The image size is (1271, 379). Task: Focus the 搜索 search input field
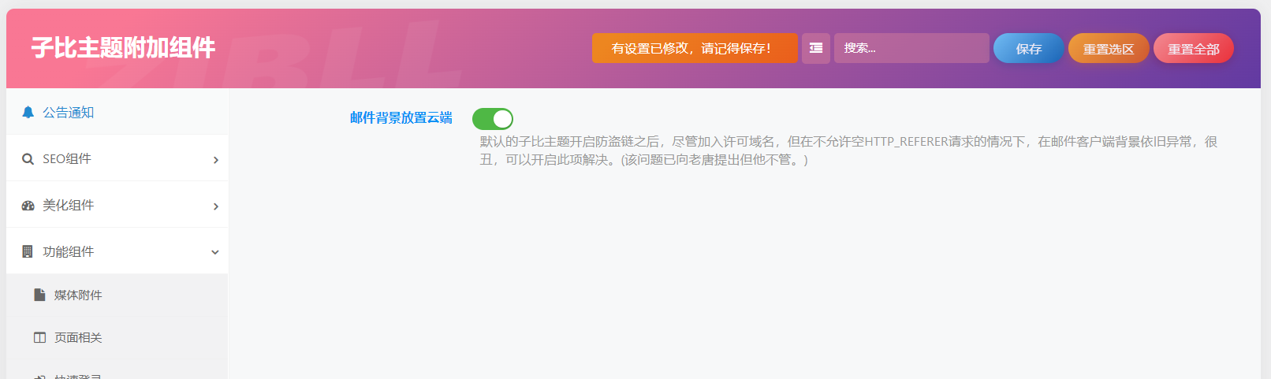click(911, 48)
